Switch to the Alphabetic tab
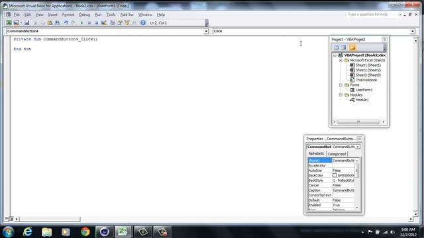424x238 pixels. point(317,153)
